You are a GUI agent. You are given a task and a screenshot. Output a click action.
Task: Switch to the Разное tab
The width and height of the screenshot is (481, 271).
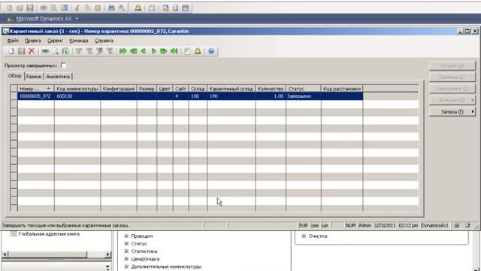pyautogui.click(x=34, y=77)
